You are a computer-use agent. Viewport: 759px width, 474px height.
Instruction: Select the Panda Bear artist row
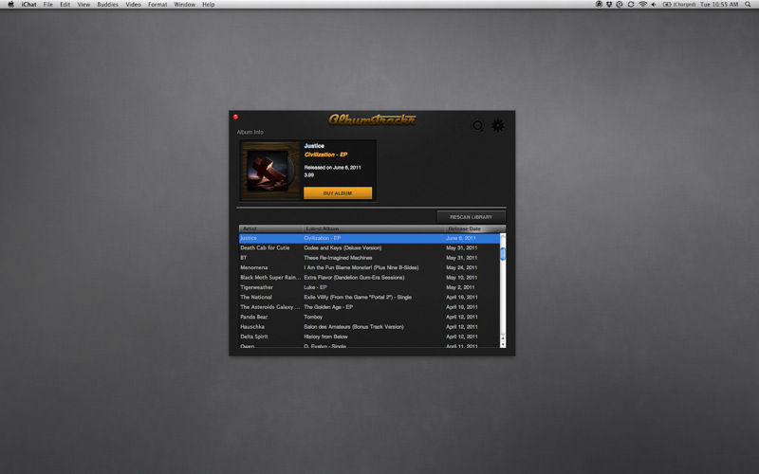click(370, 317)
